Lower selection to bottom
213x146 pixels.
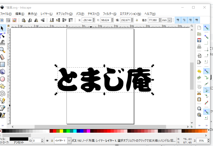[x=52, y=20]
